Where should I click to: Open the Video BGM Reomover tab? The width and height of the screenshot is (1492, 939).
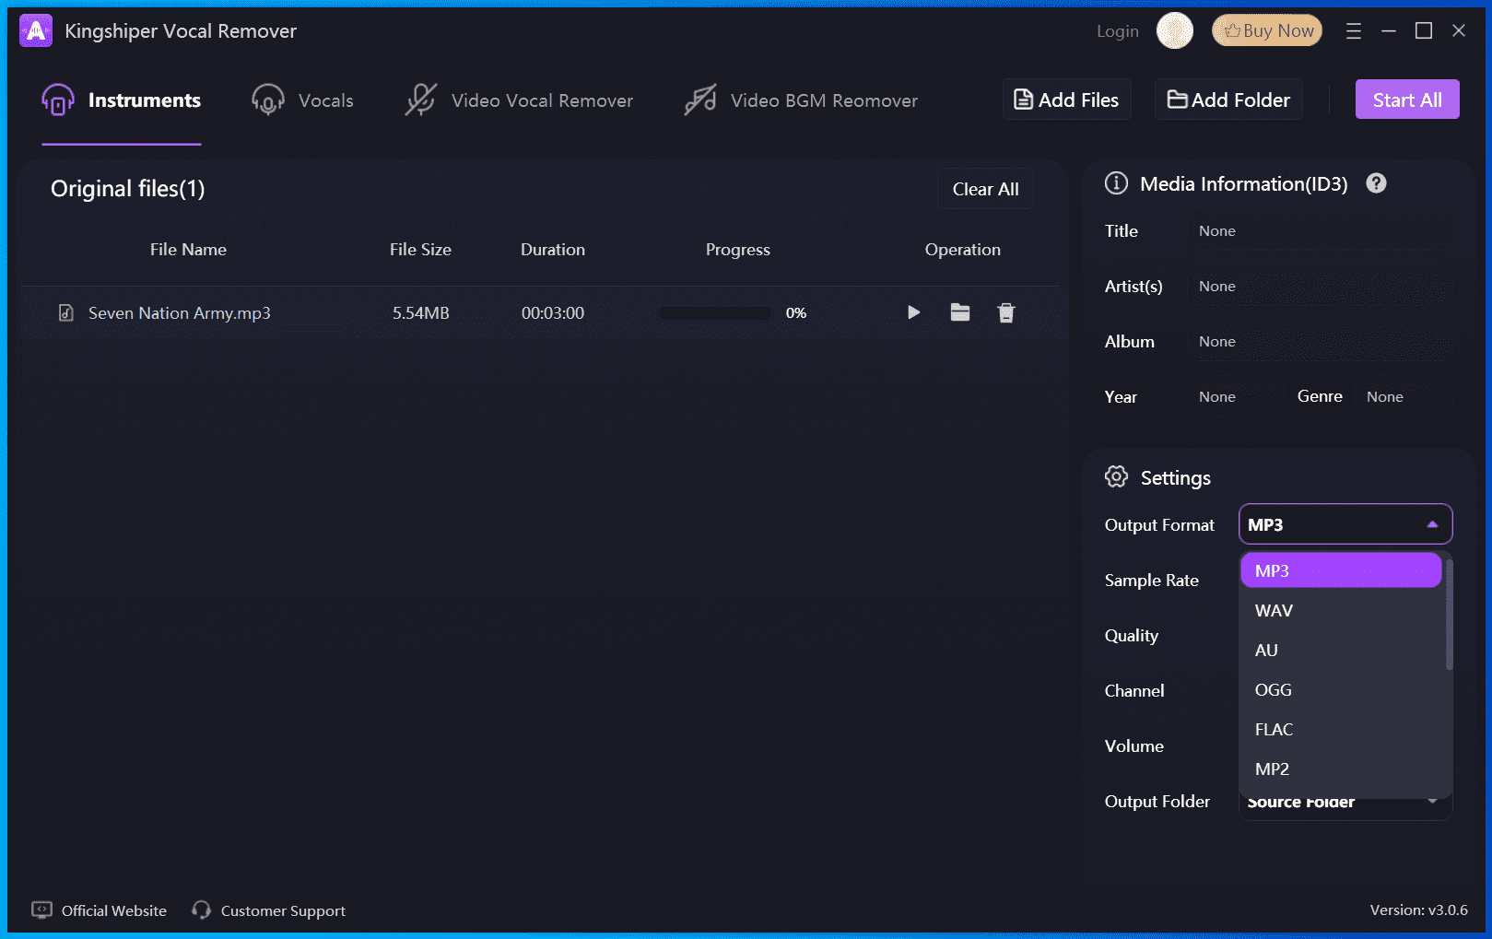[801, 100]
